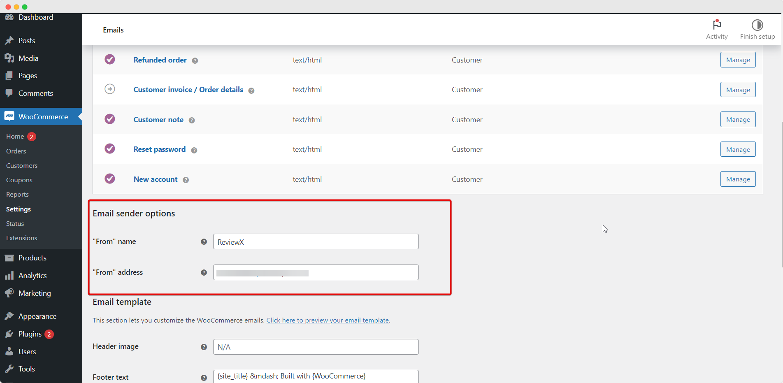The width and height of the screenshot is (783, 383).
Task: Click help icon for "From" name
Action: 204,242
